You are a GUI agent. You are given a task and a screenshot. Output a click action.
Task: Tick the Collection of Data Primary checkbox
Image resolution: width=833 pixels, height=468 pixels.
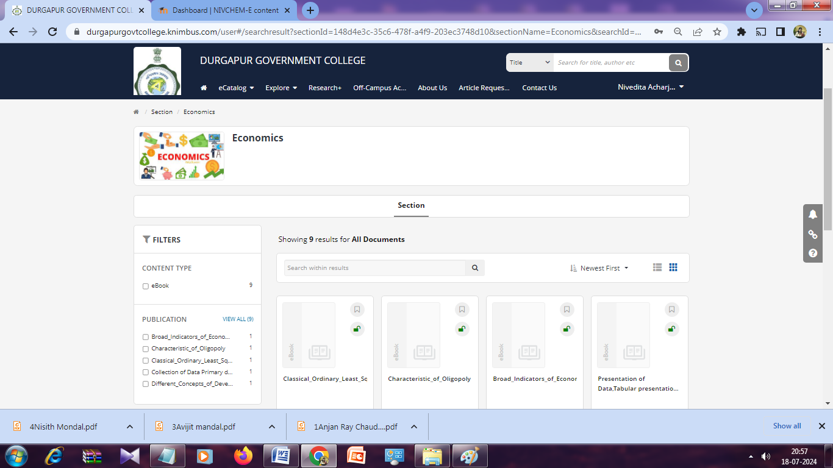pyautogui.click(x=146, y=372)
